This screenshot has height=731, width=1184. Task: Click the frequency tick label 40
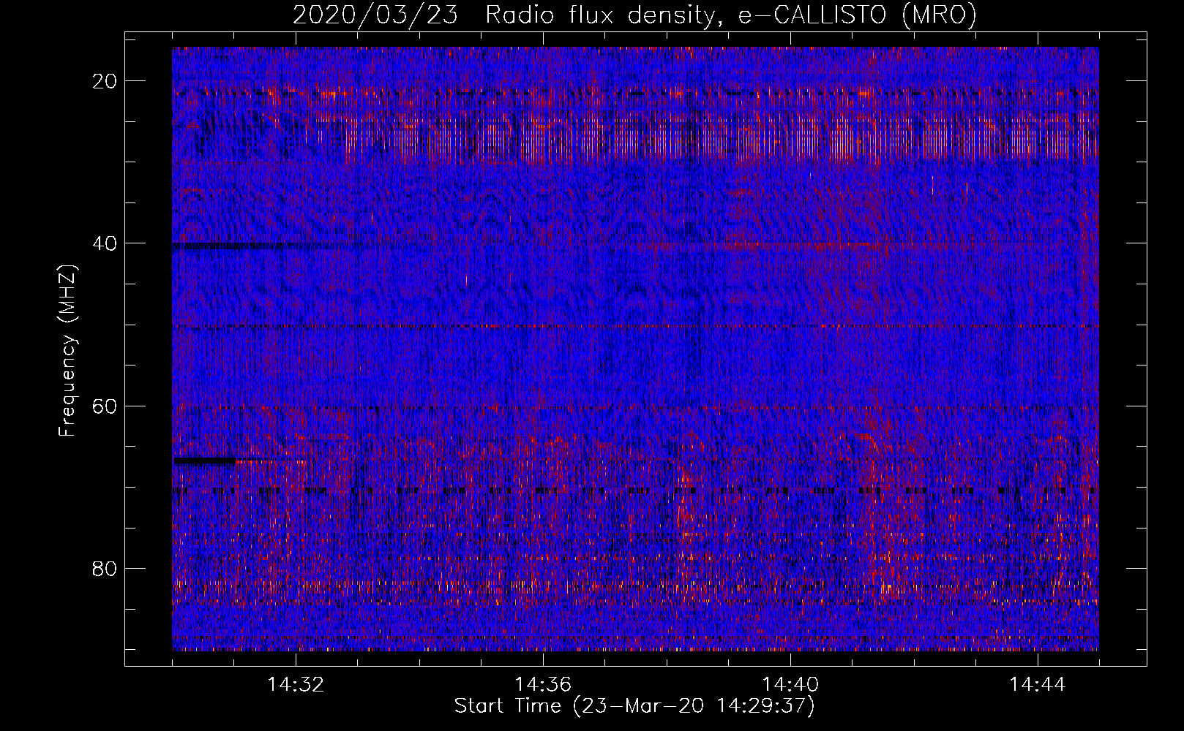[105, 243]
